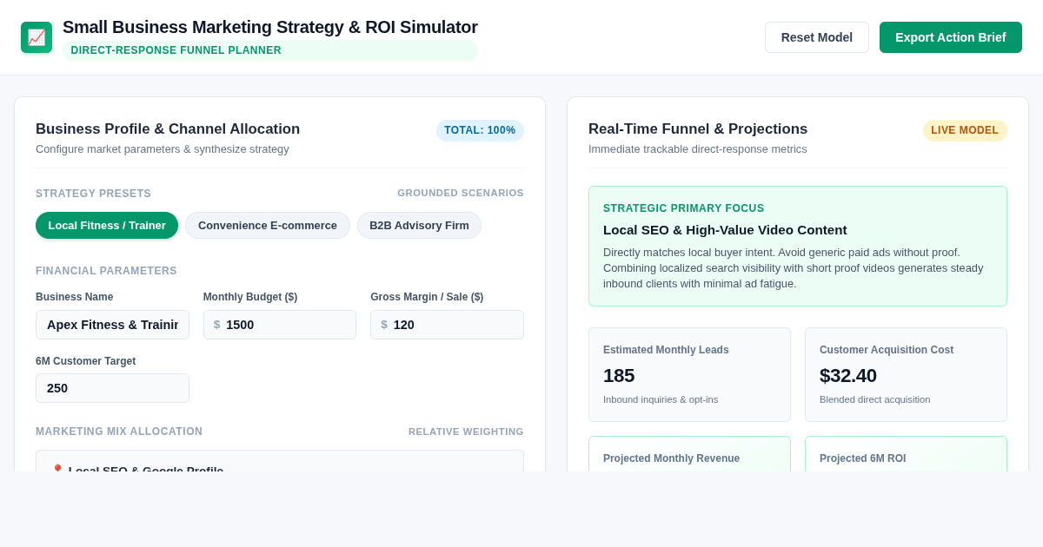This screenshot has height=547, width=1043.
Task: Choose the Convenience E-commerce preset
Action: [x=268, y=226]
